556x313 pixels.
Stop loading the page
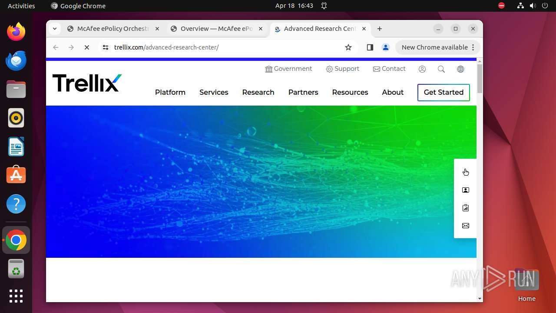pos(87,47)
